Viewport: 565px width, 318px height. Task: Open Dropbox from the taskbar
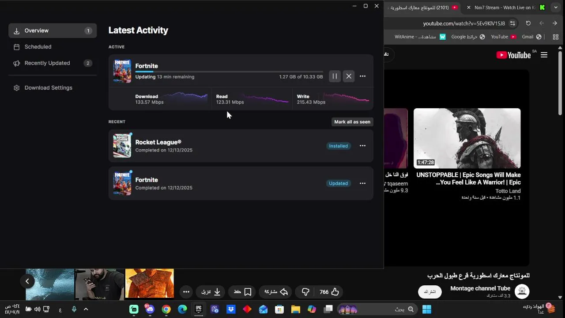[231, 310]
